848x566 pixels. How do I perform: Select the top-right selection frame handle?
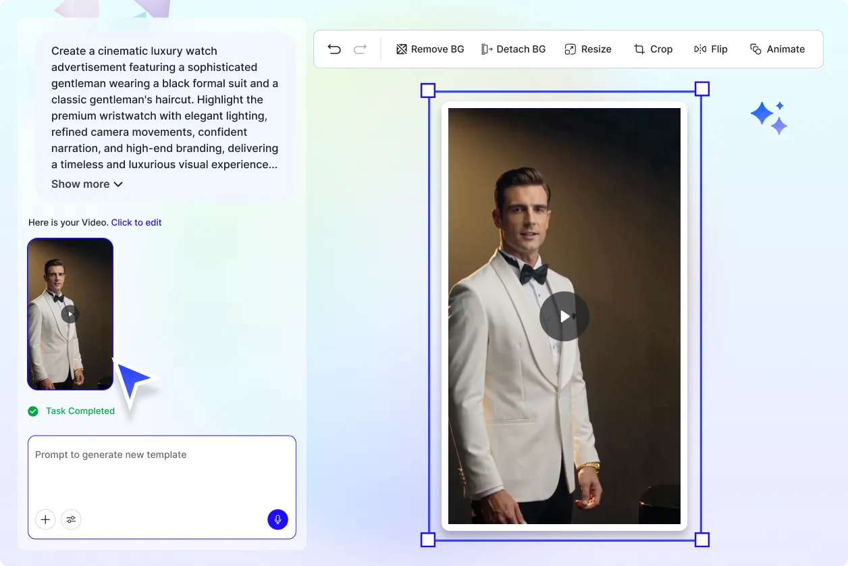coord(702,89)
